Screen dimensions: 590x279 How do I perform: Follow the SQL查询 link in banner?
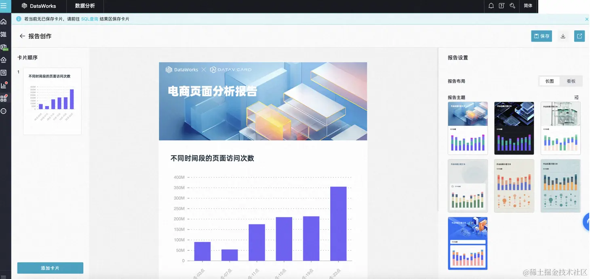[90, 19]
